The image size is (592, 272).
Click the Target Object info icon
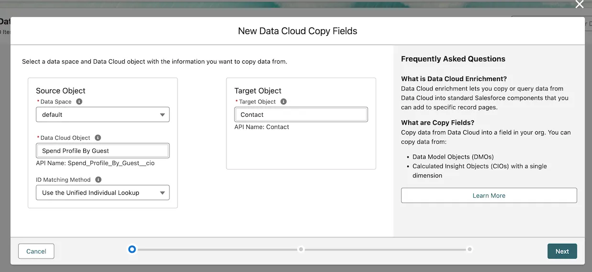[284, 102]
